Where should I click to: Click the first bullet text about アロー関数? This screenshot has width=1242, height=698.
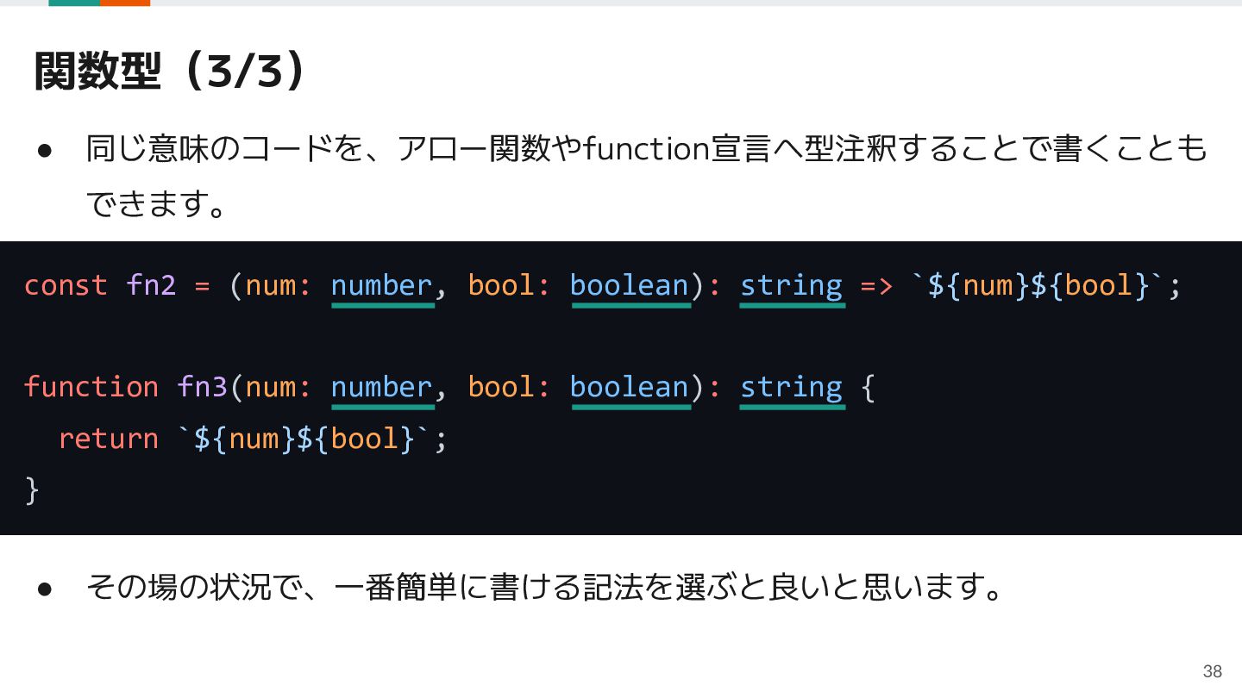click(x=646, y=176)
